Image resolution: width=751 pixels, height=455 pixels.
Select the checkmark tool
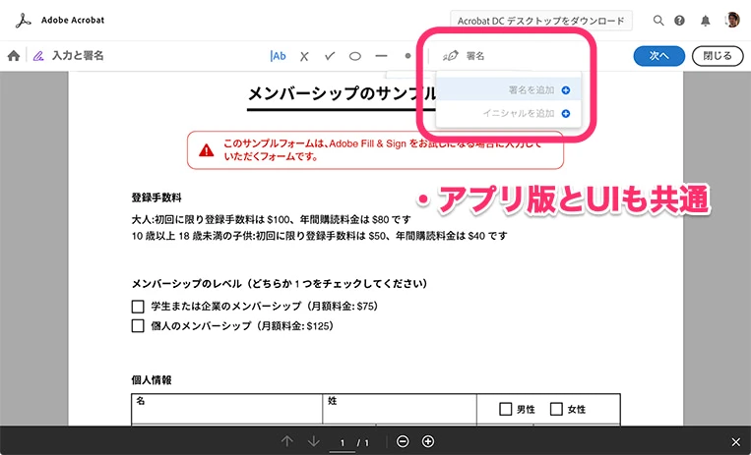tap(330, 56)
